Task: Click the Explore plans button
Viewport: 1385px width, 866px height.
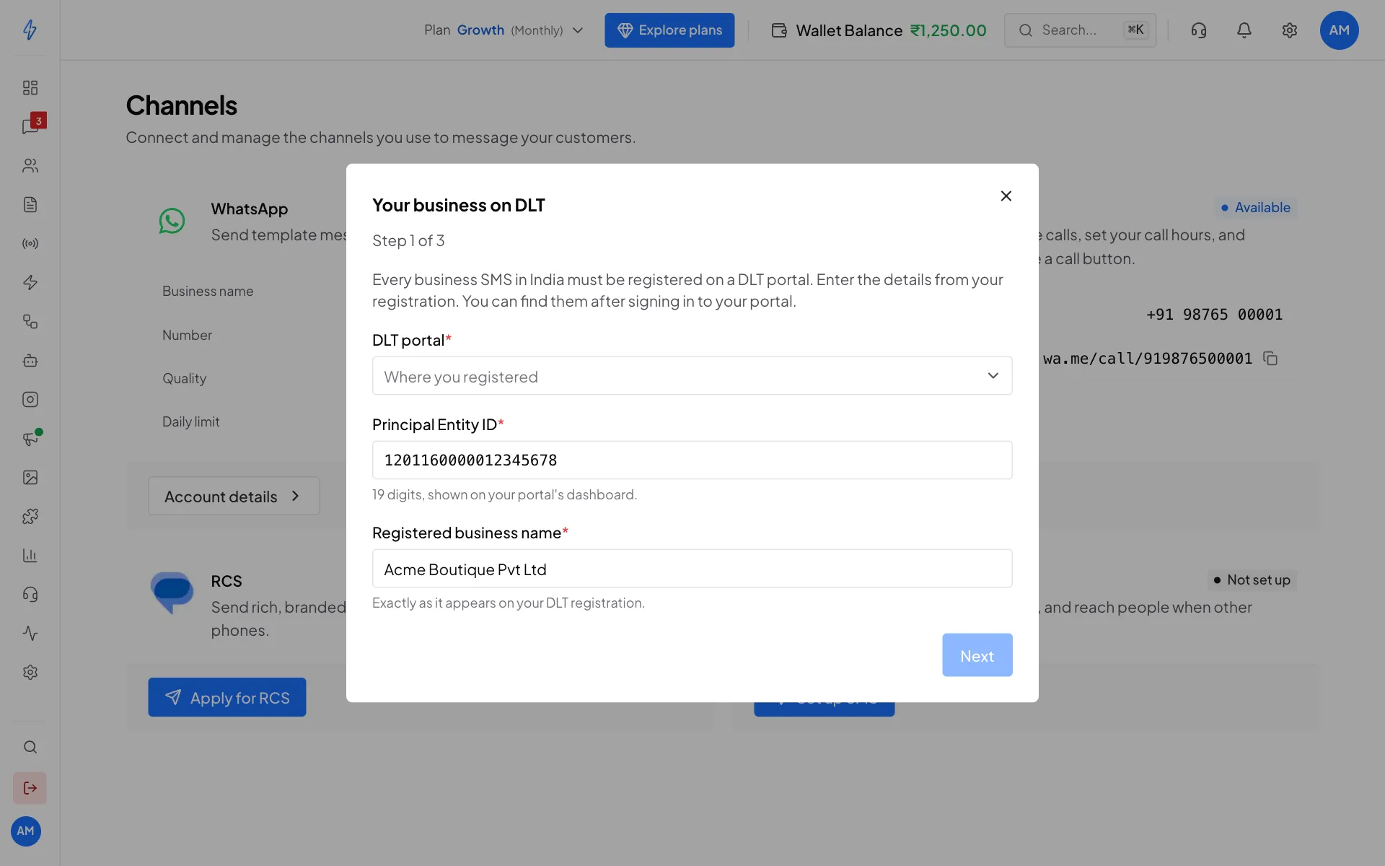Action: coord(669,30)
